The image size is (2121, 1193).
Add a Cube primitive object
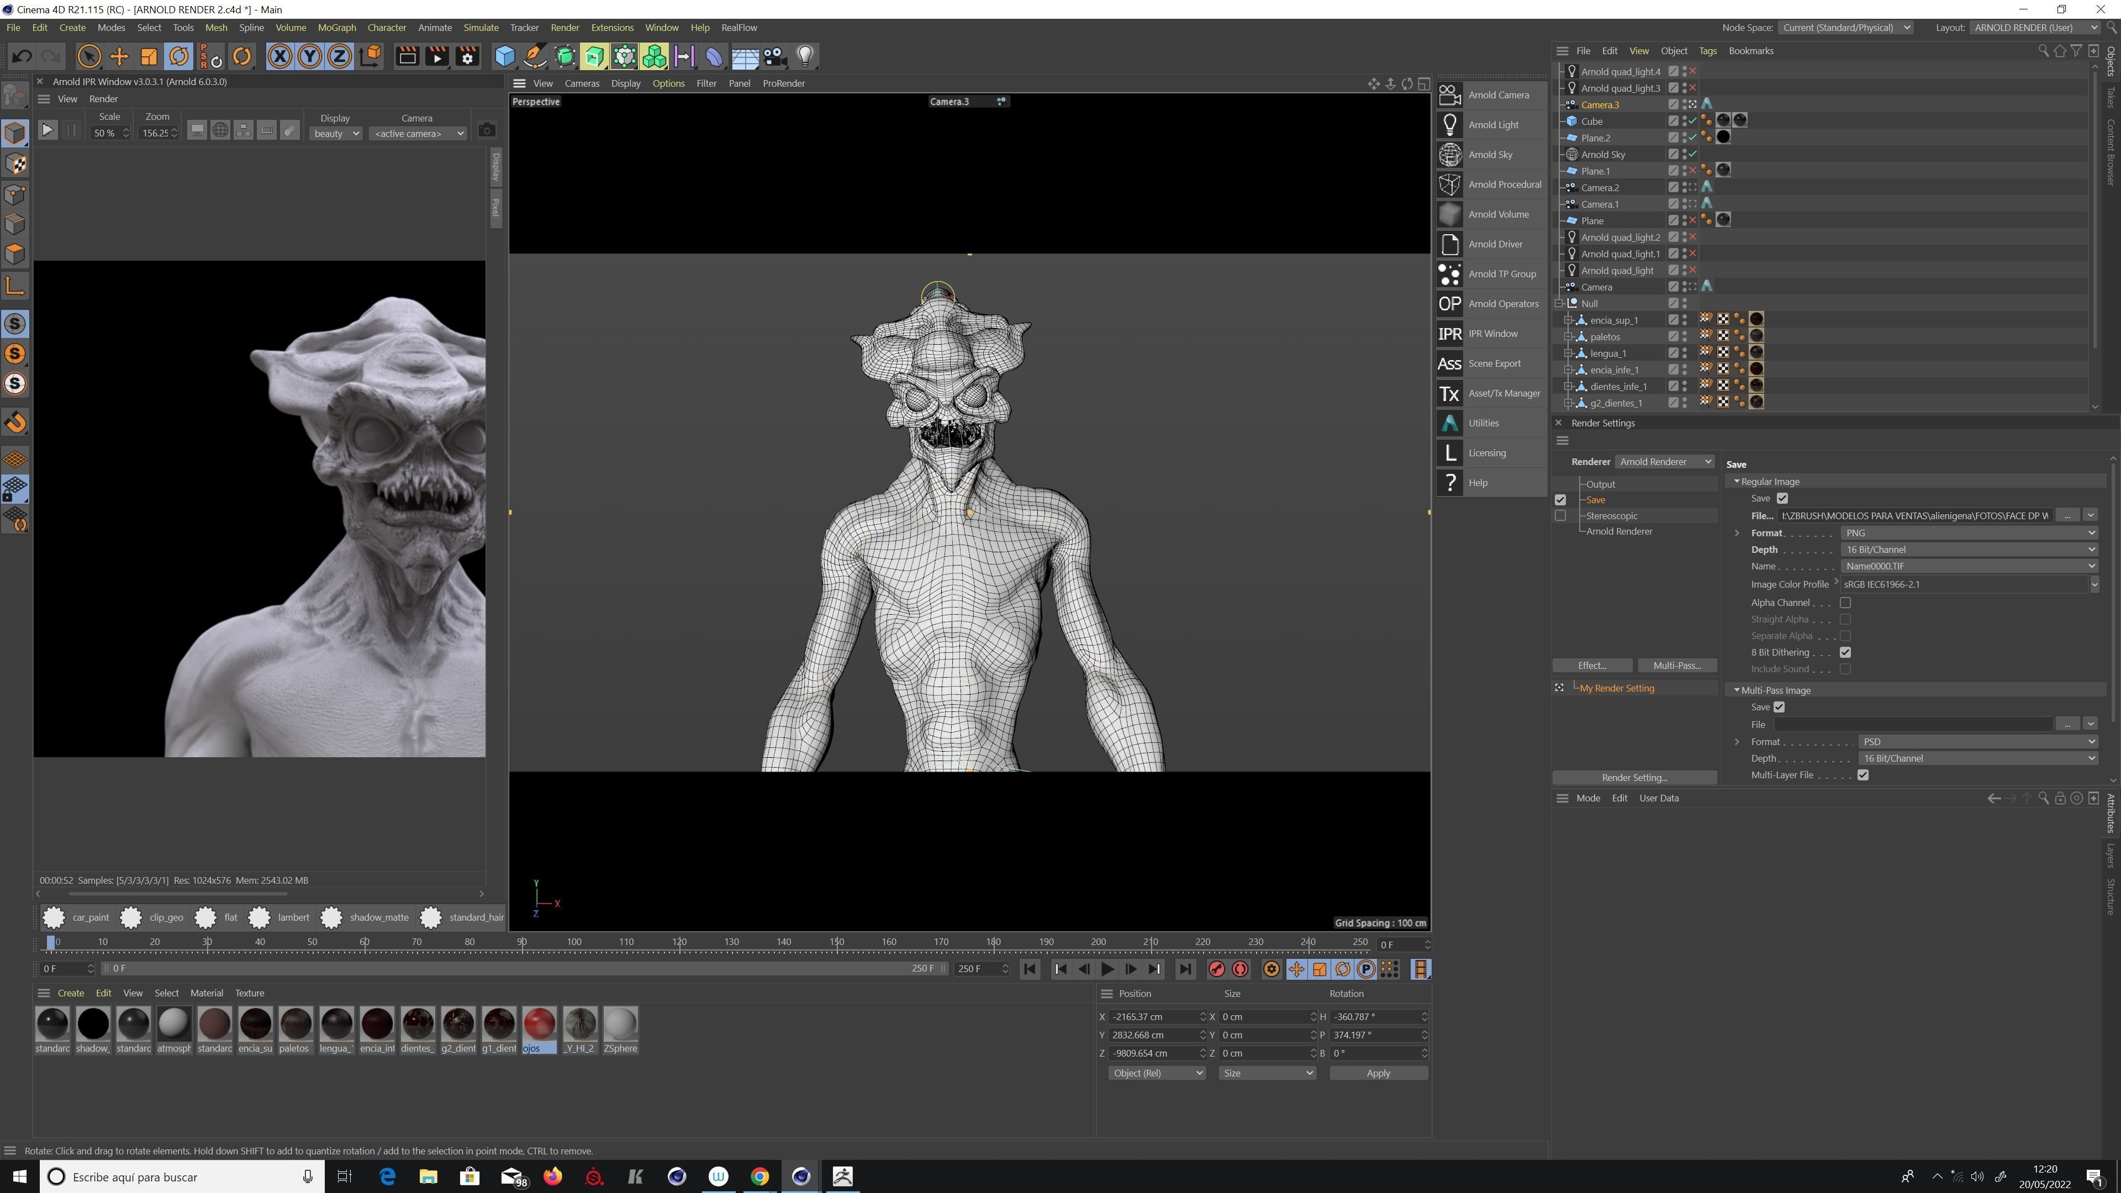tap(505, 57)
